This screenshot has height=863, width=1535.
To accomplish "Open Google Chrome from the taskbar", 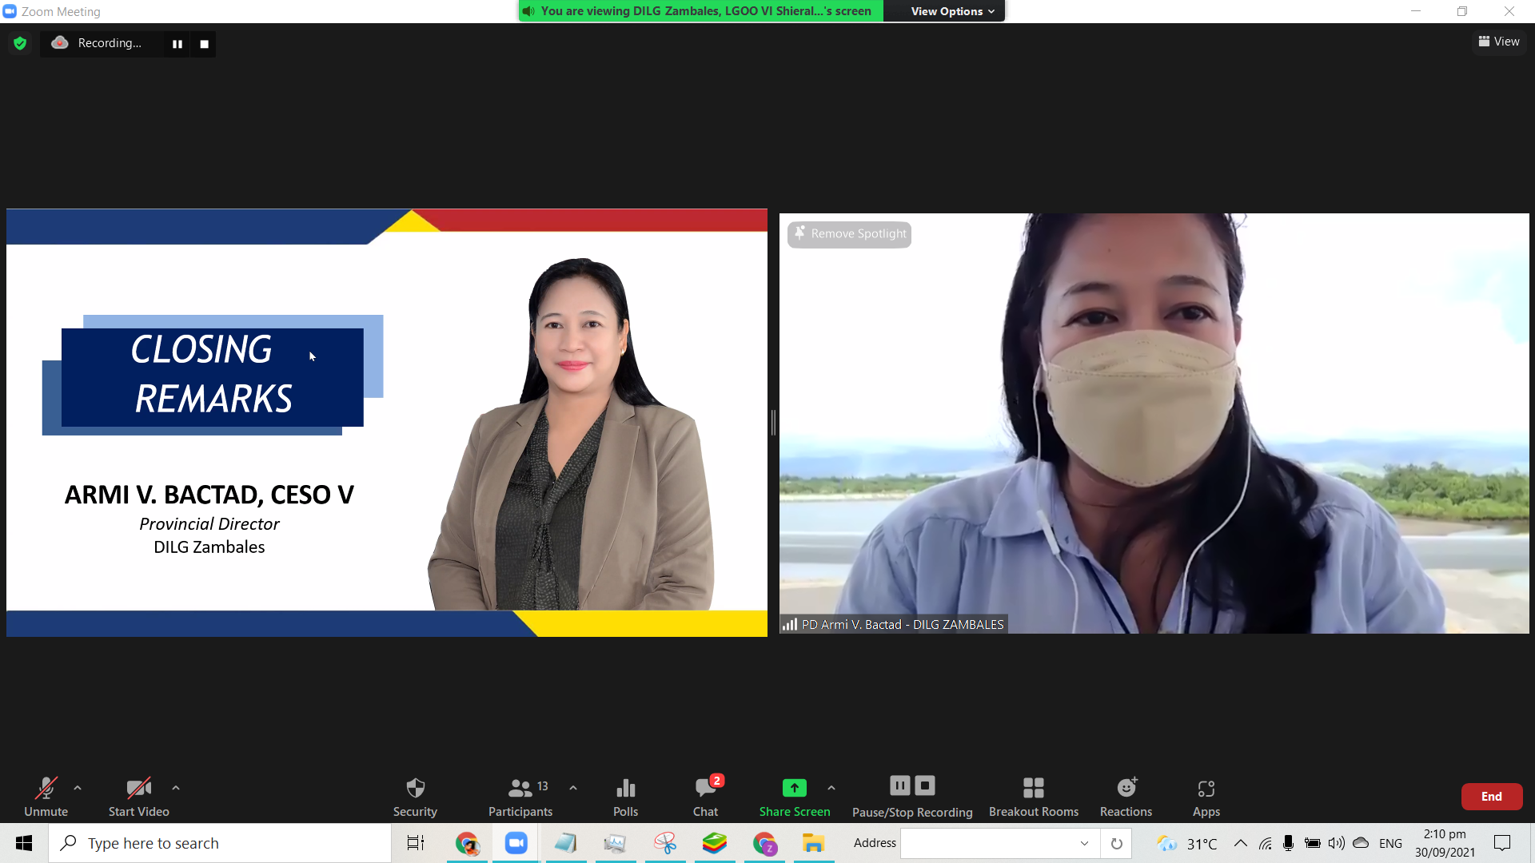I will point(467,843).
